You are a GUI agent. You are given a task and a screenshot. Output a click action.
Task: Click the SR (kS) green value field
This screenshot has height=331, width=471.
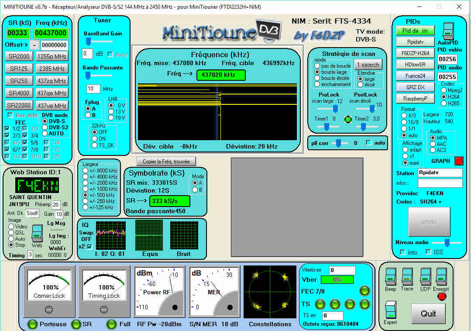click(18, 33)
